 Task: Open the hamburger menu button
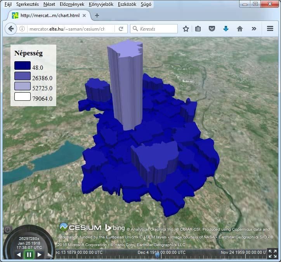tap(270, 29)
